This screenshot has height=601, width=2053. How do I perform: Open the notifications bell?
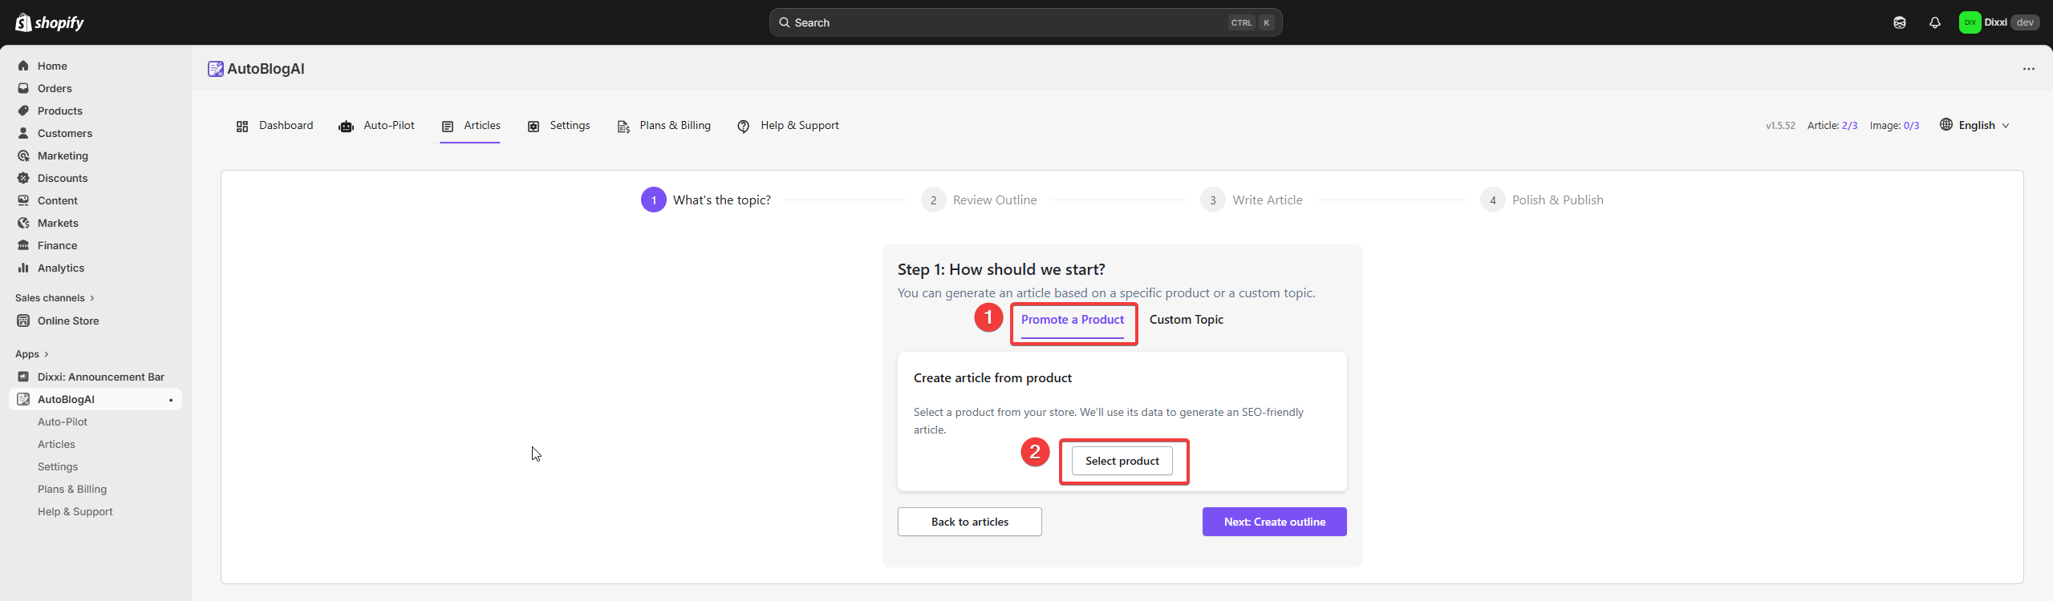(1935, 22)
